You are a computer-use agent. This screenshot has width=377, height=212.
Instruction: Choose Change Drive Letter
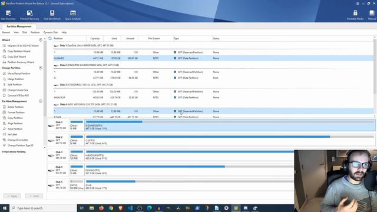point(15,140)
